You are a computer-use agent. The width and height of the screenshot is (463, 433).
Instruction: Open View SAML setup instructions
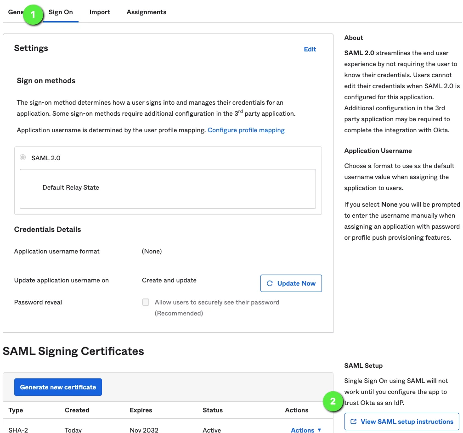coord(401,422)
